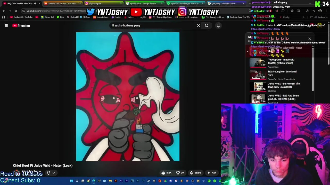Switch to ynt joshy Google Search tab
The image size is (330, 185).
pos(226,4)
